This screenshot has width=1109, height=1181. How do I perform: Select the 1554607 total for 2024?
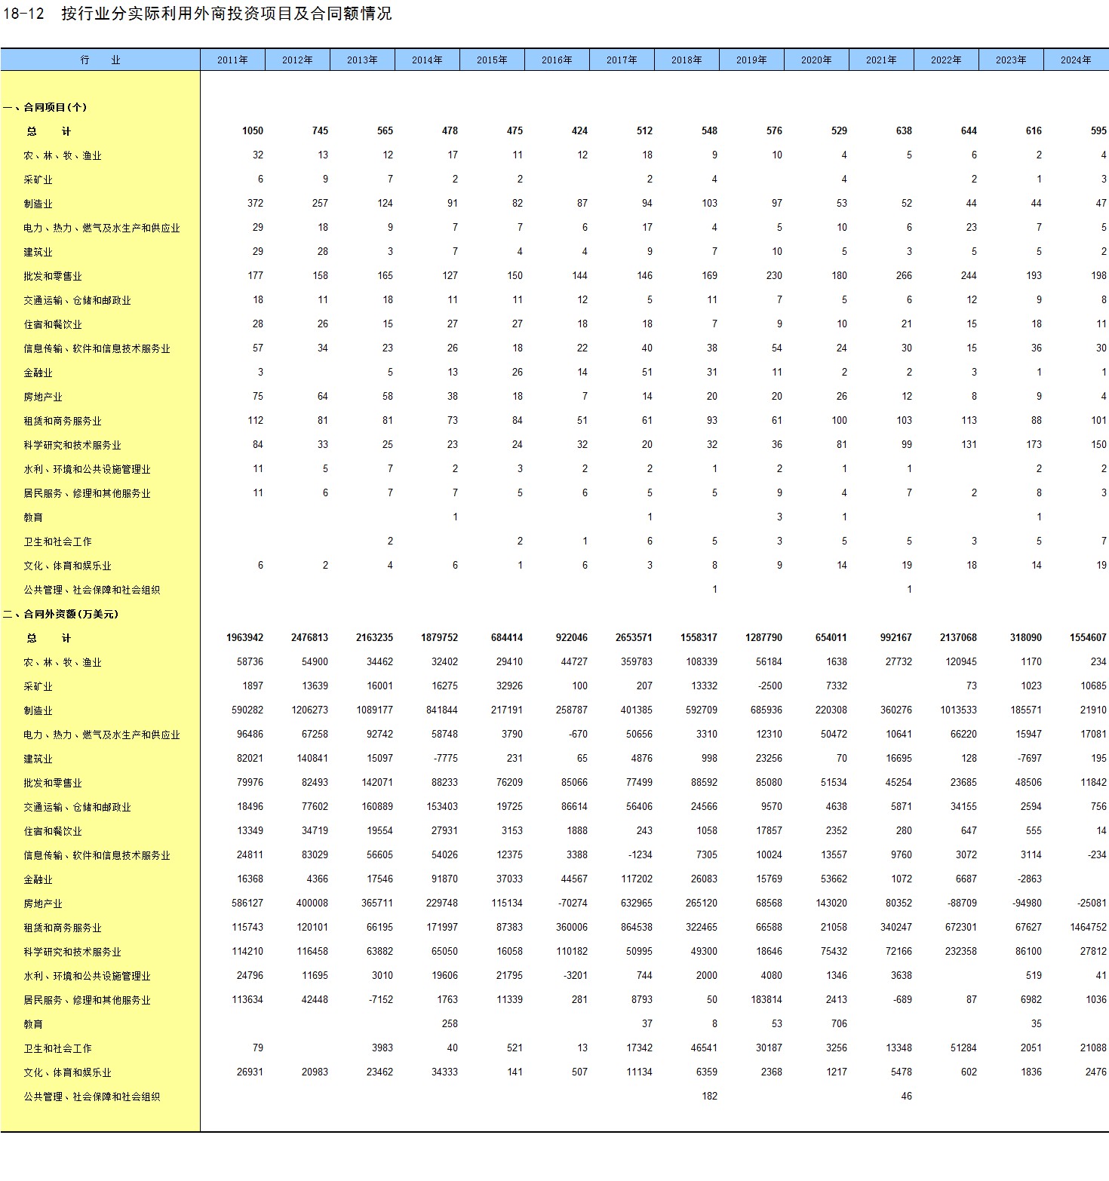tap(1087, 638)
